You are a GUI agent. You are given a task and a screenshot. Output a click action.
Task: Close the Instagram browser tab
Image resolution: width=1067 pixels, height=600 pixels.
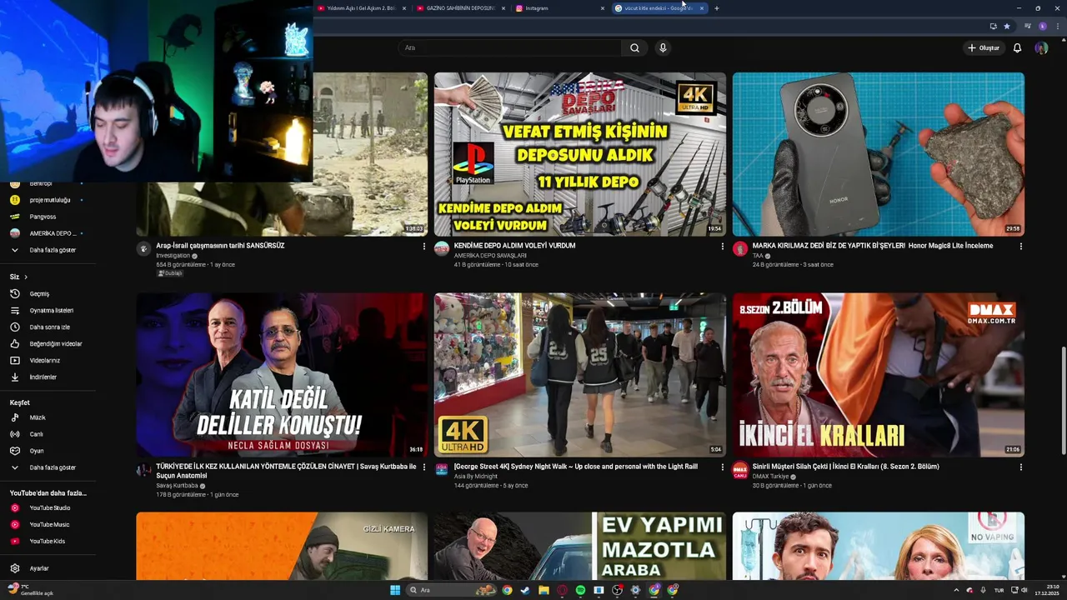click(602, 8)
